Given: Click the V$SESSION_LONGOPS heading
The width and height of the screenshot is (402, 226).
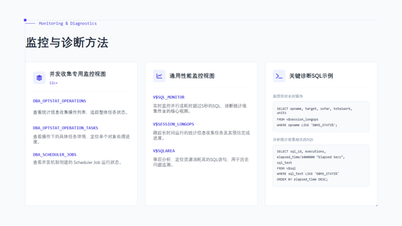Looking at the screenshot, I should pyautogui.click(x=173, y=124).
